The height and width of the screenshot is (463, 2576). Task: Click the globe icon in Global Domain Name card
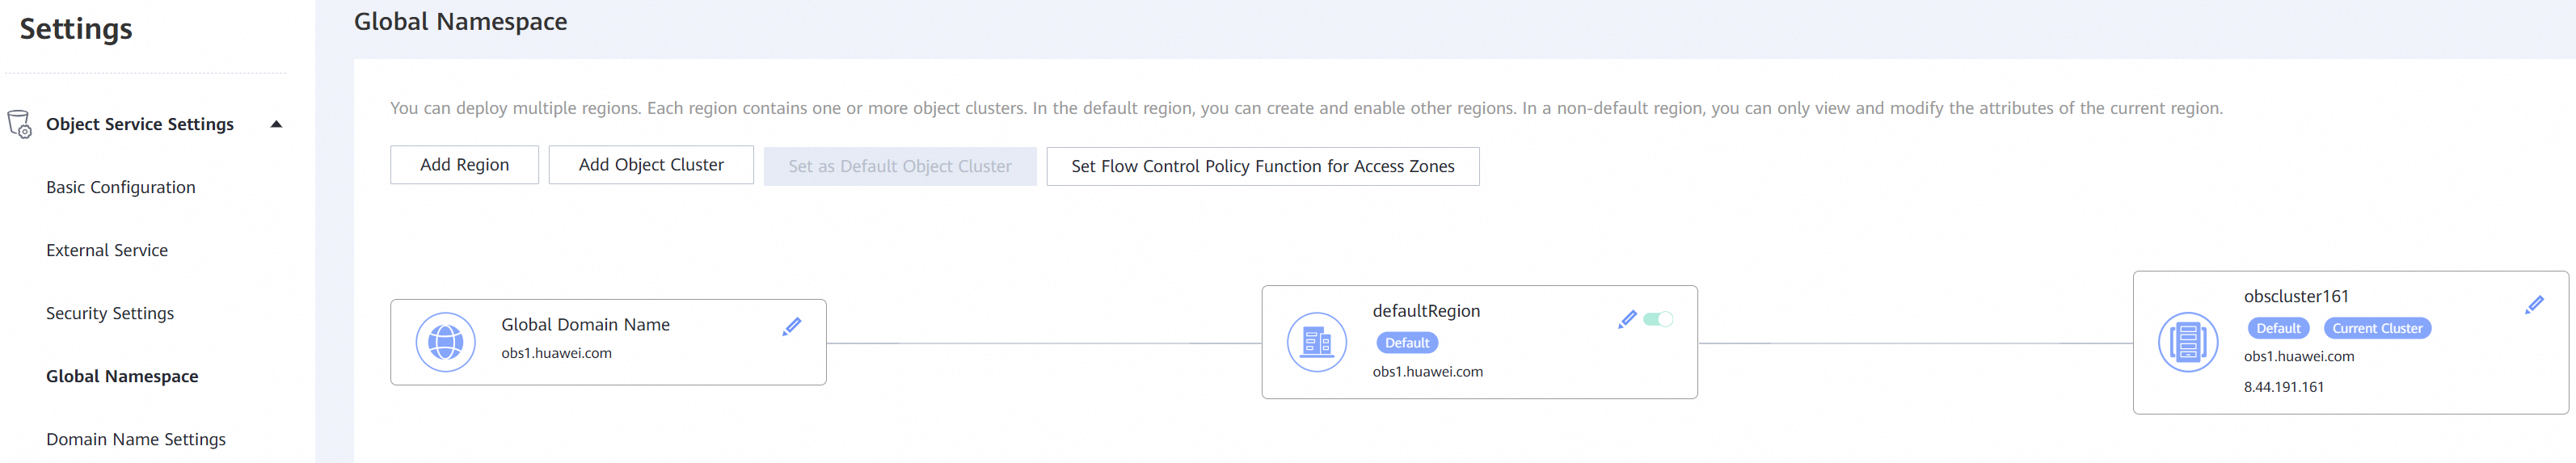coord(445,342)
